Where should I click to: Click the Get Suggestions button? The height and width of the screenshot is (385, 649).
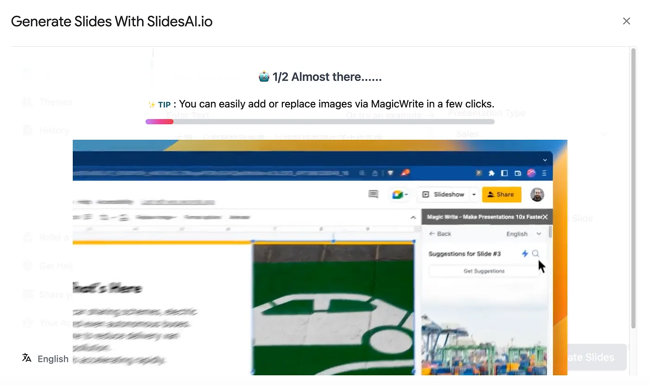484,271
